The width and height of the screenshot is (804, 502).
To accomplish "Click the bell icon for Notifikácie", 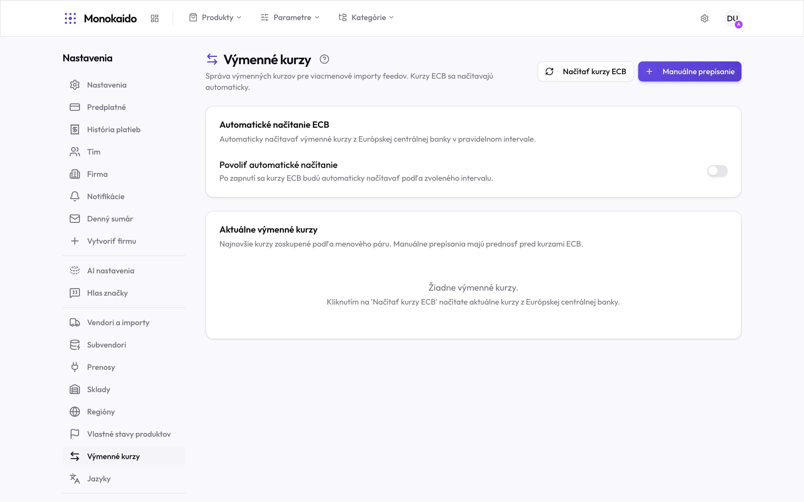I will click(75, 196).
